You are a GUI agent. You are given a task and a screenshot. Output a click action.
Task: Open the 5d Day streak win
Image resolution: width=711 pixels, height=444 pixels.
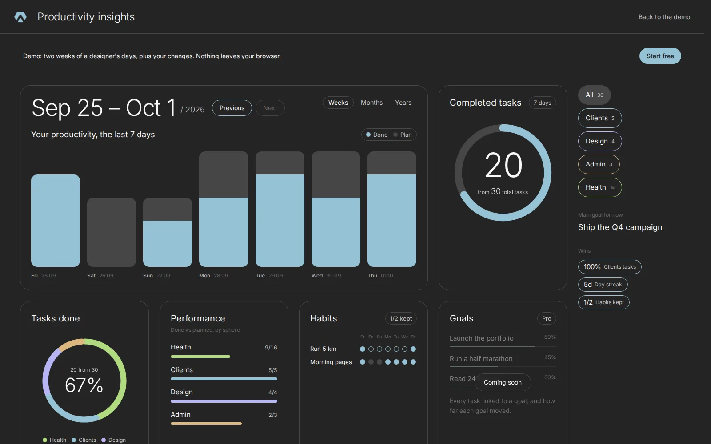(x=603, y=285)
